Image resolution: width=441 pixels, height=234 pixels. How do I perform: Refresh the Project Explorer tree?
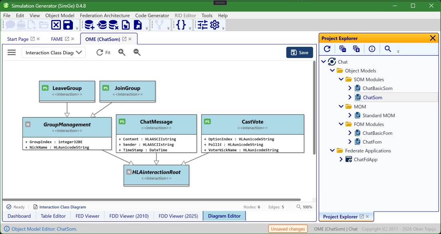pyautogui.click(x=327, y=49)
